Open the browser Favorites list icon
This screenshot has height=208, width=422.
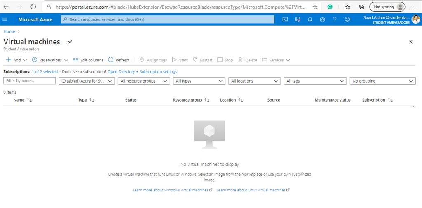(348, 7)
